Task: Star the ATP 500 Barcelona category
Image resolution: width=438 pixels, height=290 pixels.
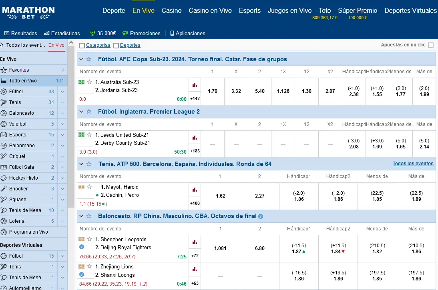Action: point(89,164)
